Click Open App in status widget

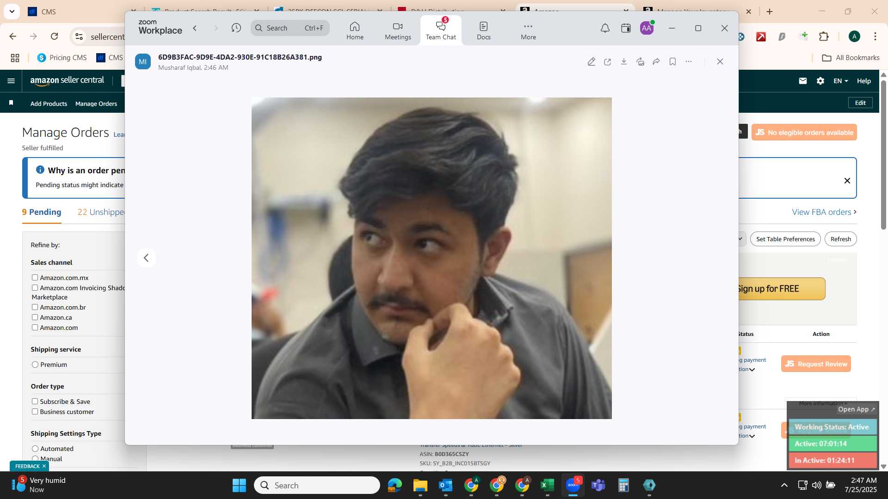tap(856, 409)
